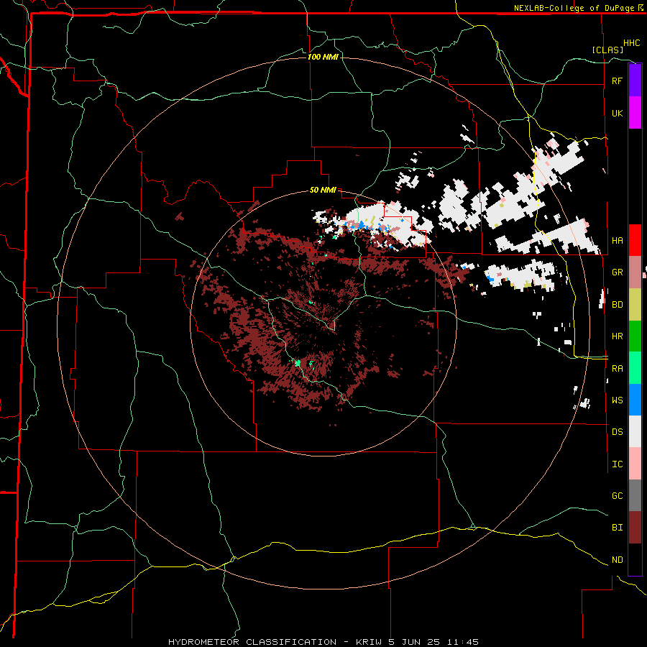Click the IC legend label

tap(617, 464)
